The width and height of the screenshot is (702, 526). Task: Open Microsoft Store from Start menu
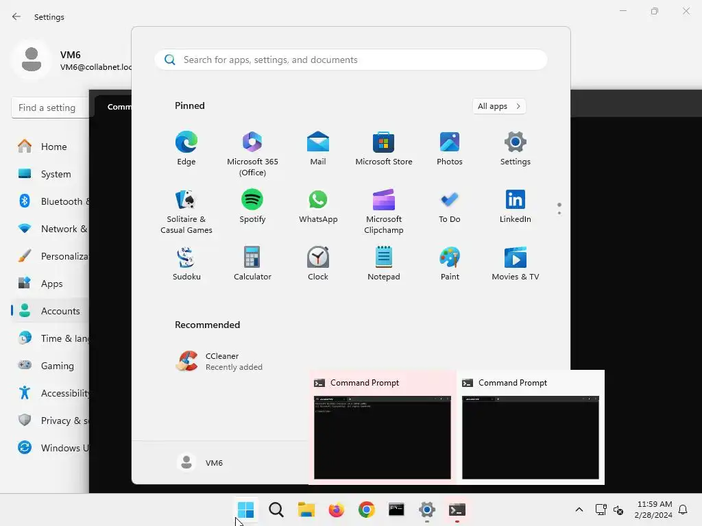click(x=384, y=149)
